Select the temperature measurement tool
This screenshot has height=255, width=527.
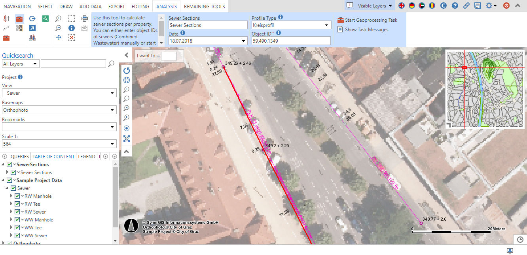[7, 19]
